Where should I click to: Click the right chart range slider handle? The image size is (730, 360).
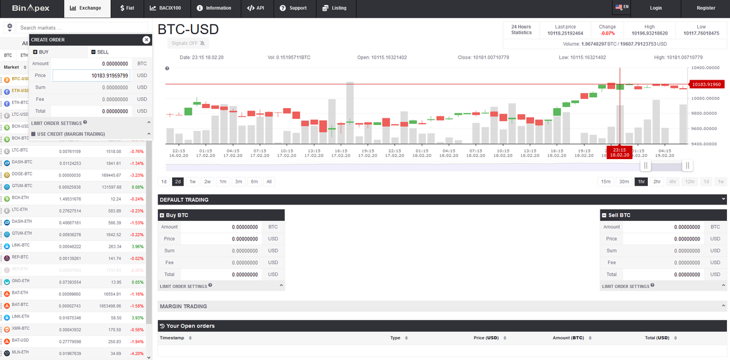point(687,165)
